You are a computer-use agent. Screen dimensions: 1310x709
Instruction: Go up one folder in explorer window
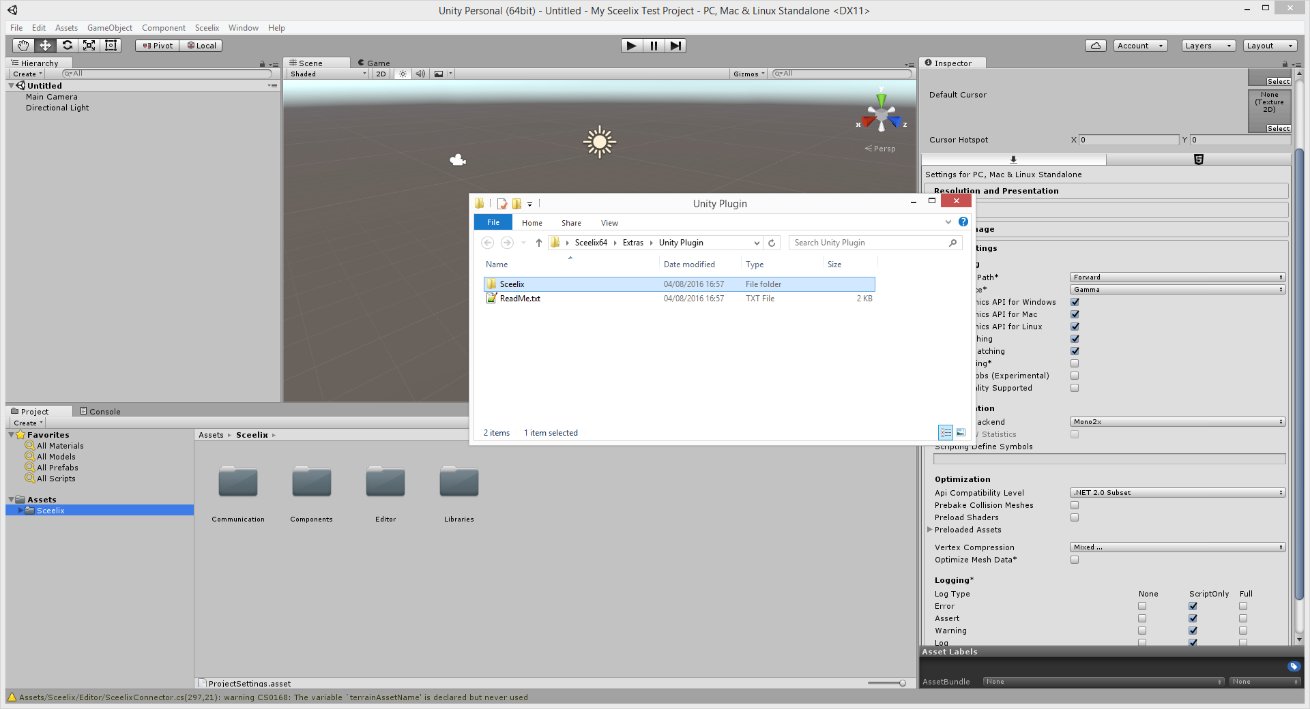[x=539, y=243]
